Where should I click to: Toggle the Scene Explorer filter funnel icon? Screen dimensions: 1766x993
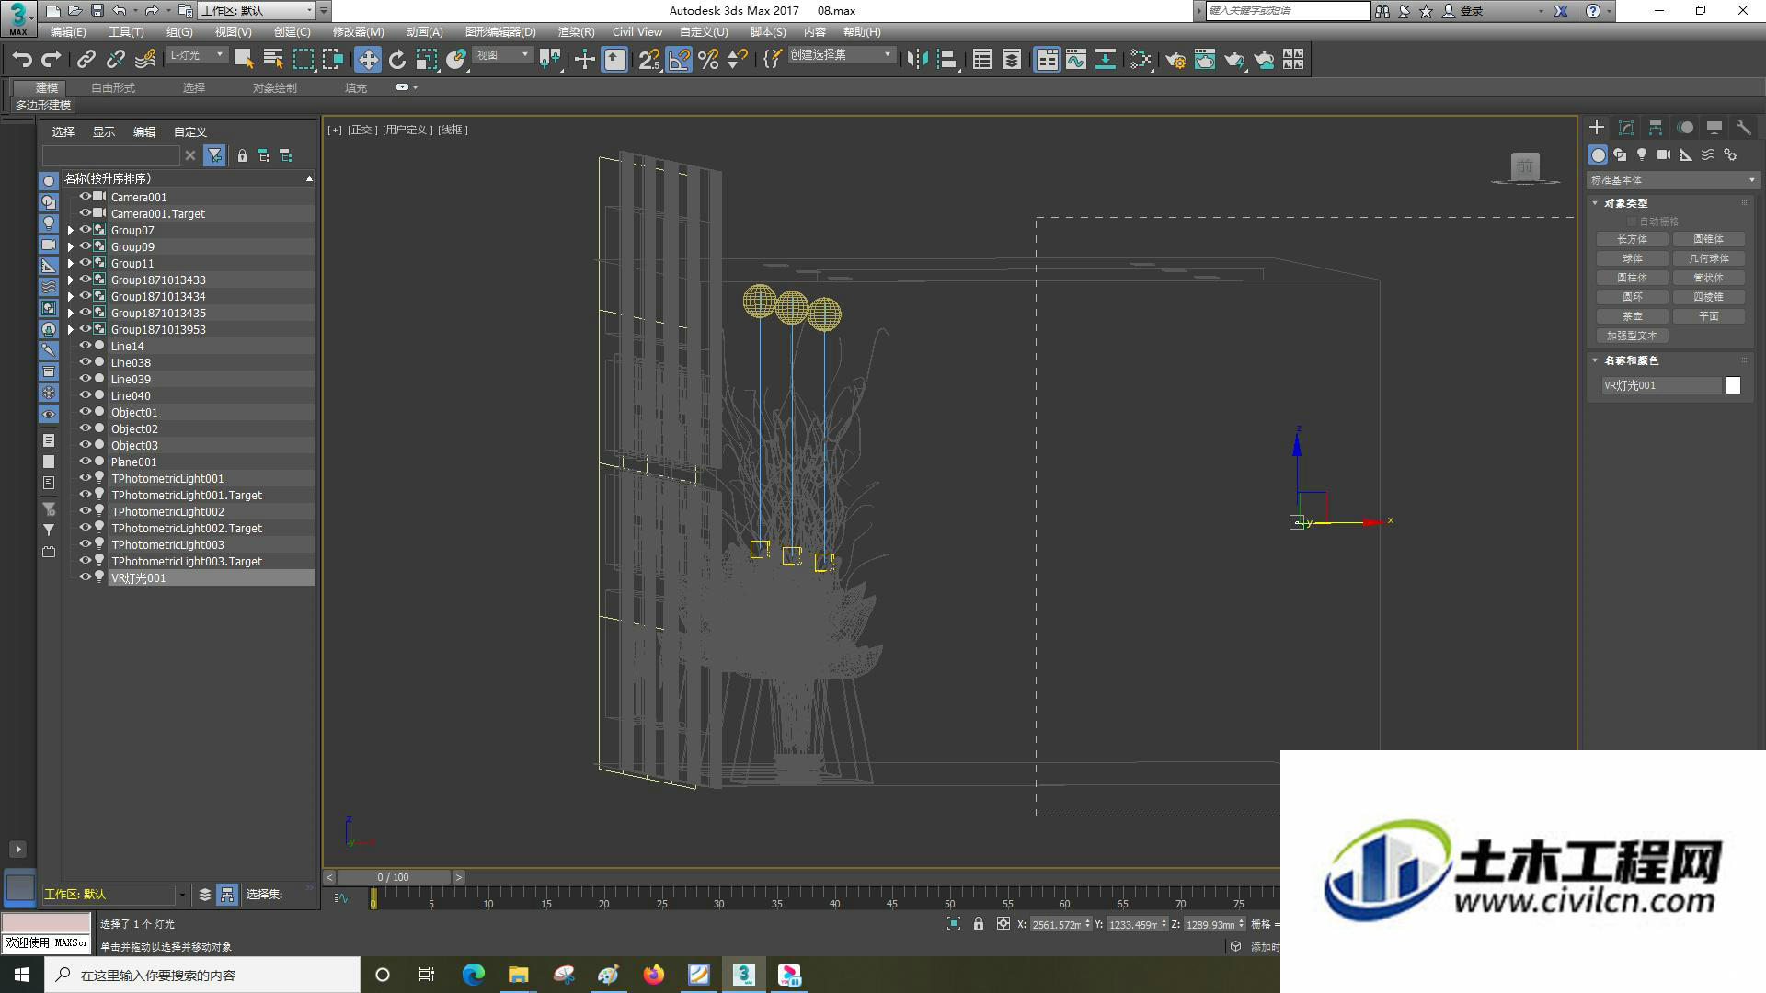tap(214, 155)
